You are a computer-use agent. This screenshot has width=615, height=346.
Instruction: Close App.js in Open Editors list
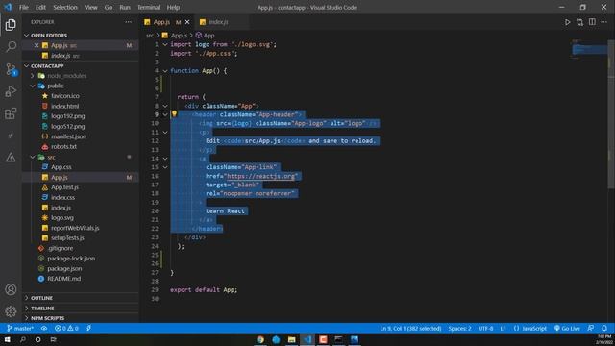[x=37, y=45]
